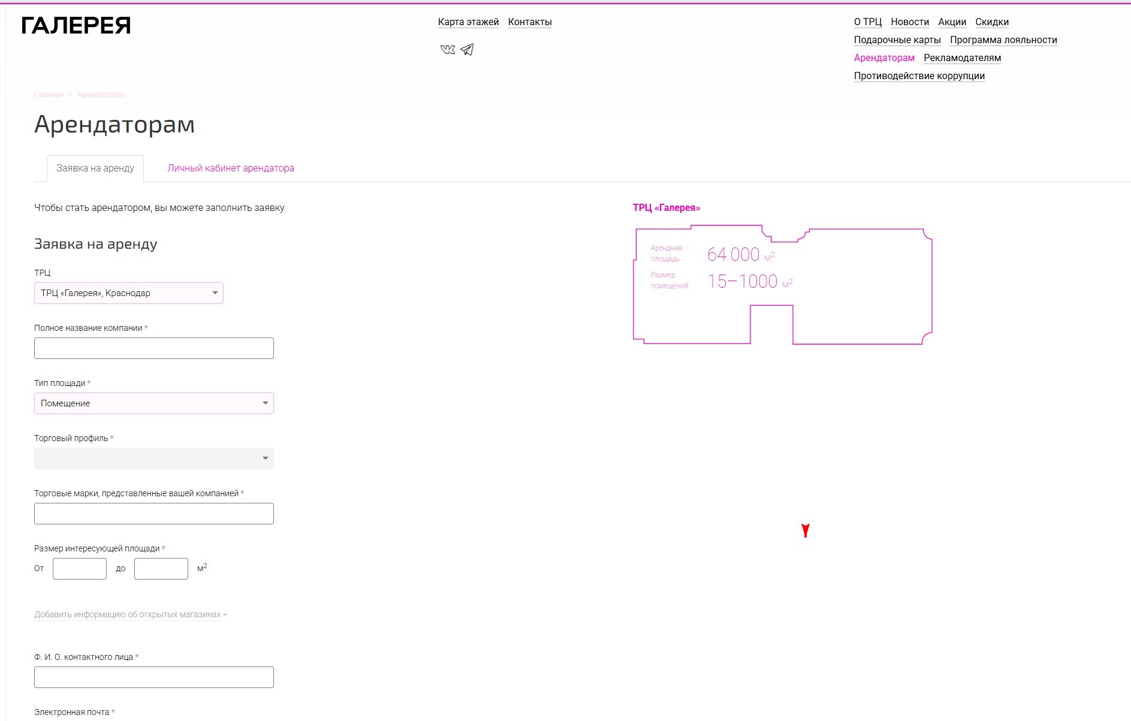1131x721 pixels.
Task: Open the ТРЦ «Галерея», Краснодар dropdown
Action: coord(129,293)
